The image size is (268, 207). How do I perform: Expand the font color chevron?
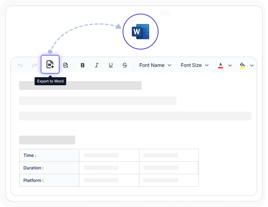230,65
